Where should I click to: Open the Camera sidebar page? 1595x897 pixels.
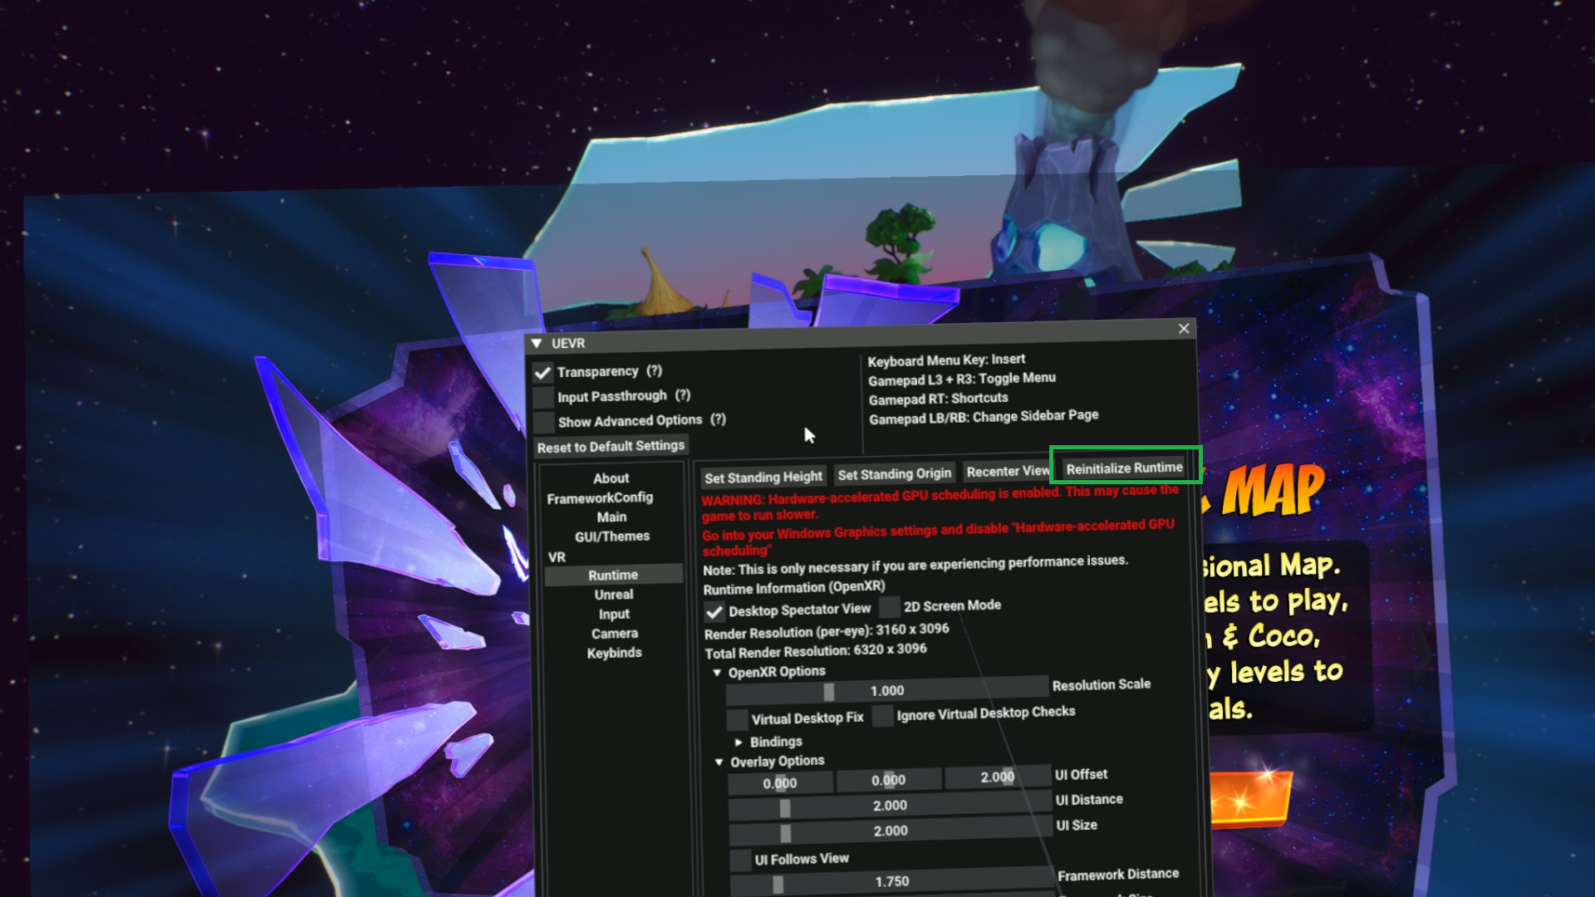click(615, 634)
